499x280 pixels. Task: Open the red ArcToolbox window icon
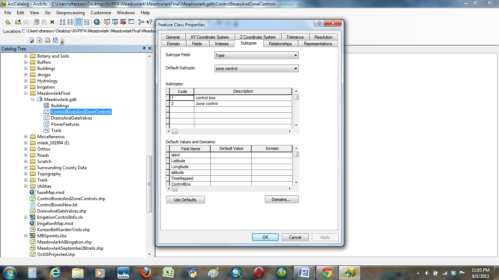(x=123, y=22)
